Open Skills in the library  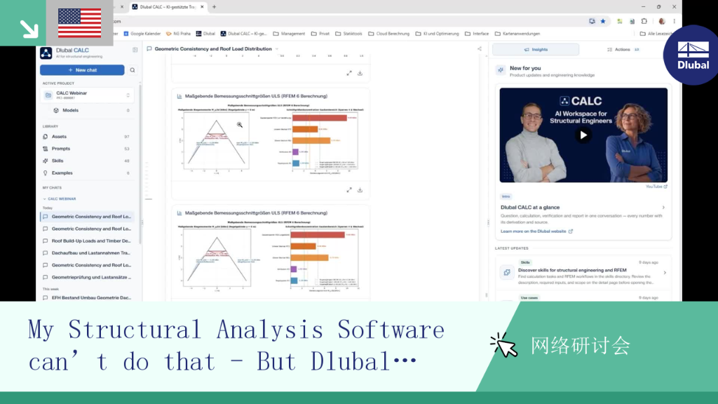pos(86,161)
